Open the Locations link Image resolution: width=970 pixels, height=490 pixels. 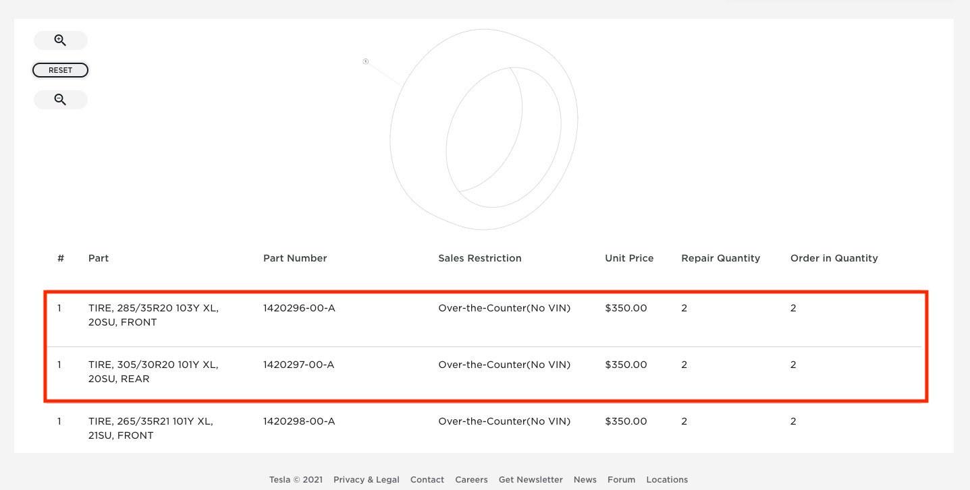pos(667,480)
